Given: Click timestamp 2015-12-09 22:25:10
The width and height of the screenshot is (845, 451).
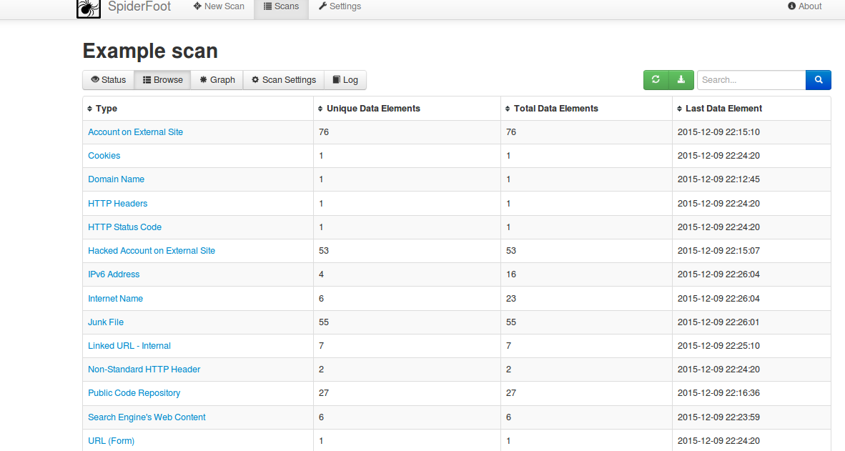Looking at the screenshot, I should (x=718, y=346).
